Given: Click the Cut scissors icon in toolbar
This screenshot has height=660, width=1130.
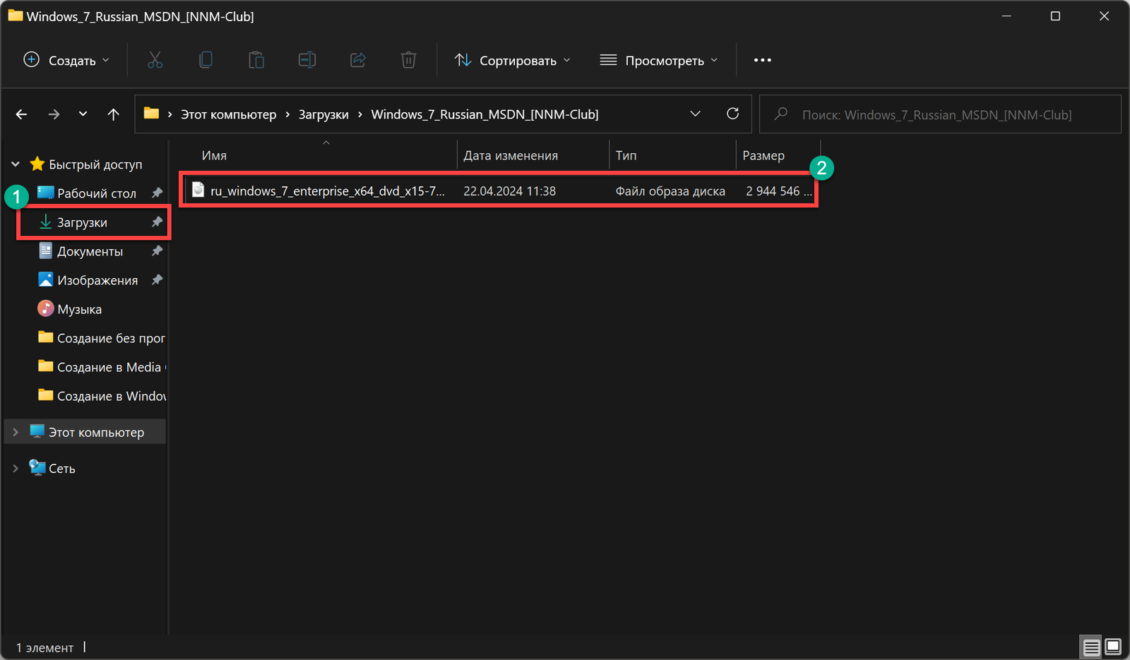Looking at the screenshot, I should click(155, 60).
